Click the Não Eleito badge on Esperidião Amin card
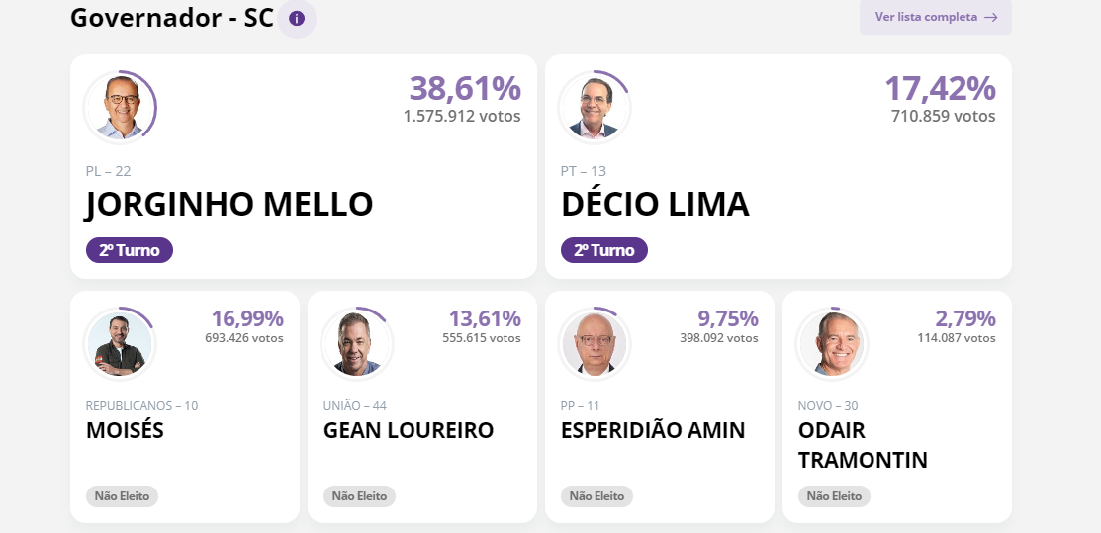This screenshot has height=533, width=1101. tap(596, 495)
